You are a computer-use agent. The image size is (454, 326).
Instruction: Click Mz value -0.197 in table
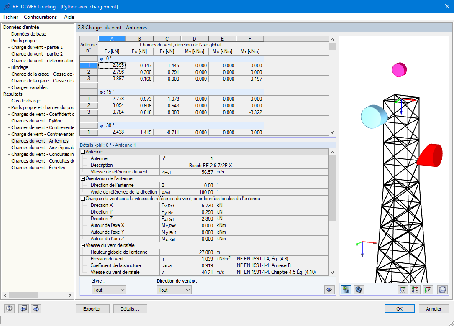(250, 79)
